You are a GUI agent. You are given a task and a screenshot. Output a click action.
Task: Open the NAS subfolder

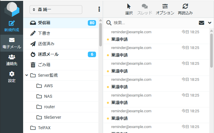coord(61,96)
